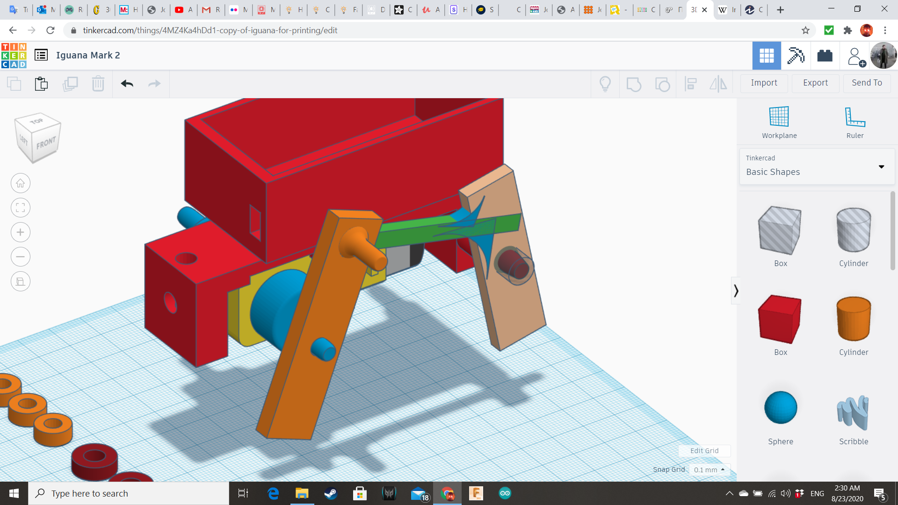898x505 pixels.
Task: Collapse the shapes panel with arrow
Action: pos(736,291)
